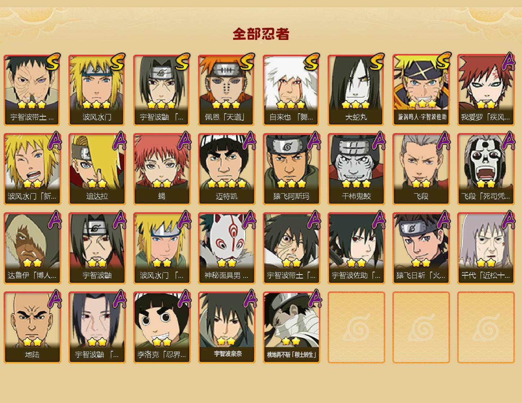Open the 蝎 ninja card
This screenshot has width=522, height=403.
tap(162, 169)
